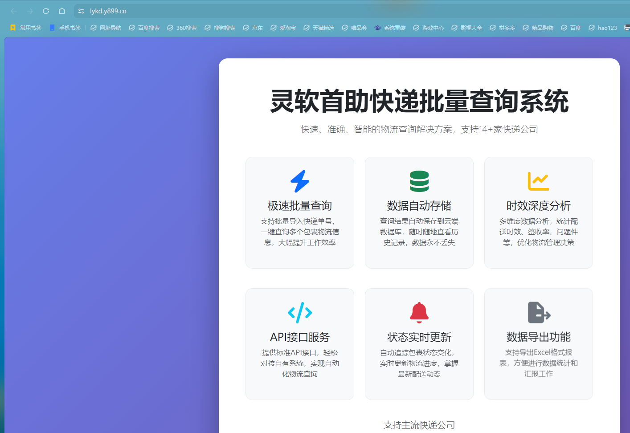
Task: Click the address bar URL lykd.y899.cn
Action: click(108, 11)
